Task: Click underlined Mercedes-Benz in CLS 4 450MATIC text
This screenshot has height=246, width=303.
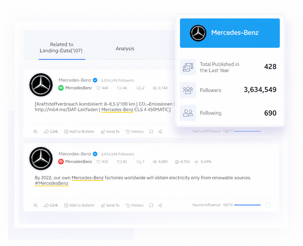Action: click(117, 110)
